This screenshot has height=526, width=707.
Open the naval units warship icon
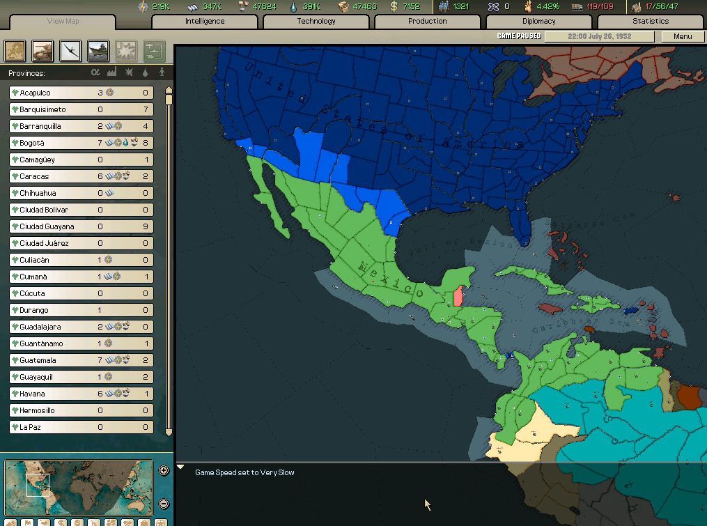(x=98, y=51)
